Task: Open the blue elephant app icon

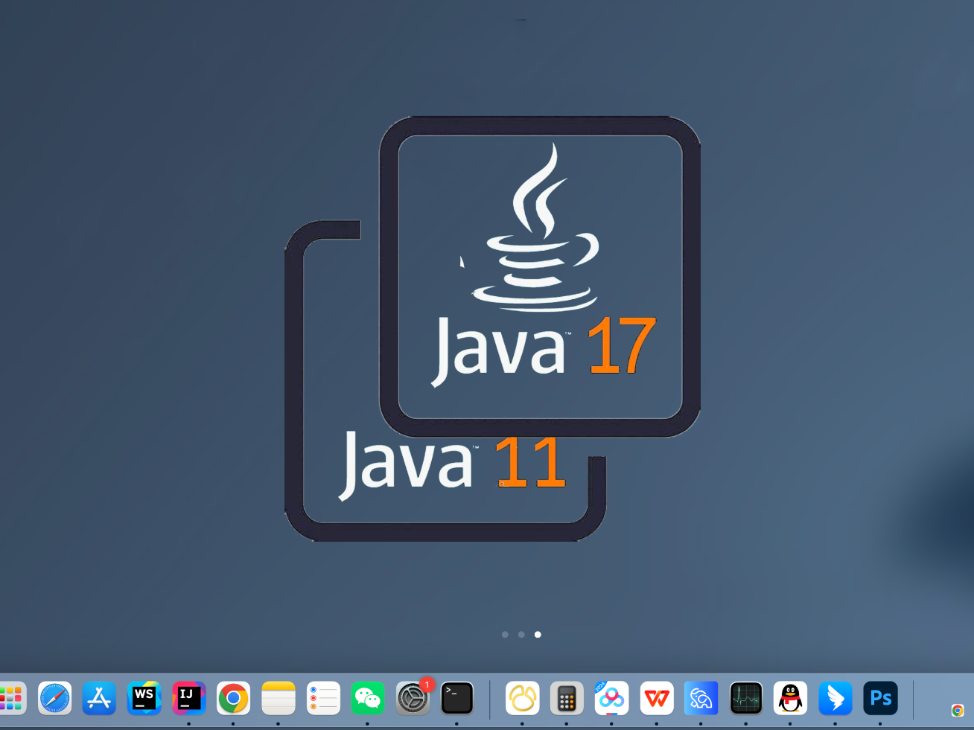Action: coord(701,698)
